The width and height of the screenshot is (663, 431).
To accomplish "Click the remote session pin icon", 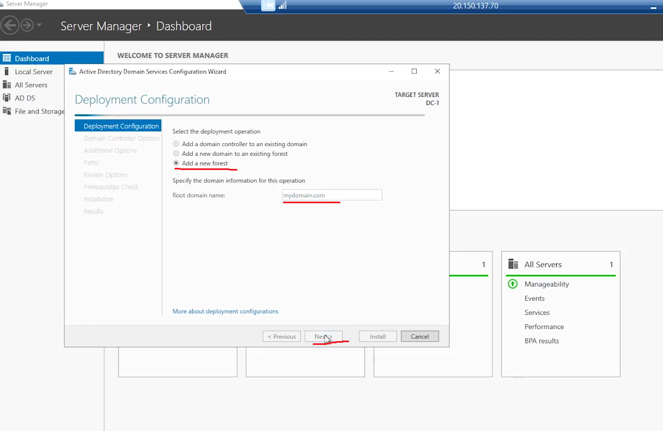I will 268,5.
